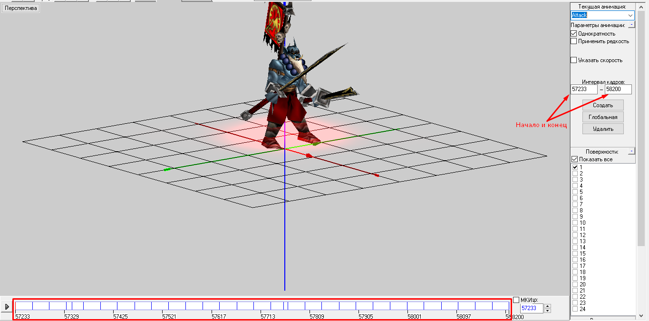Uncheck surface 1 checkbox
The image size is (649, 321).
tap(575, 167)
